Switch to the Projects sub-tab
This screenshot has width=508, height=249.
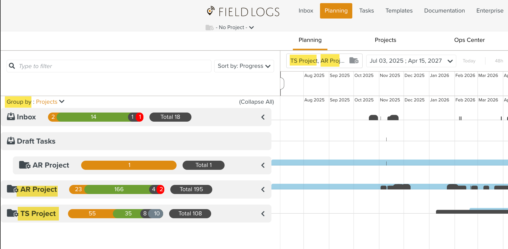coord(385,40)
